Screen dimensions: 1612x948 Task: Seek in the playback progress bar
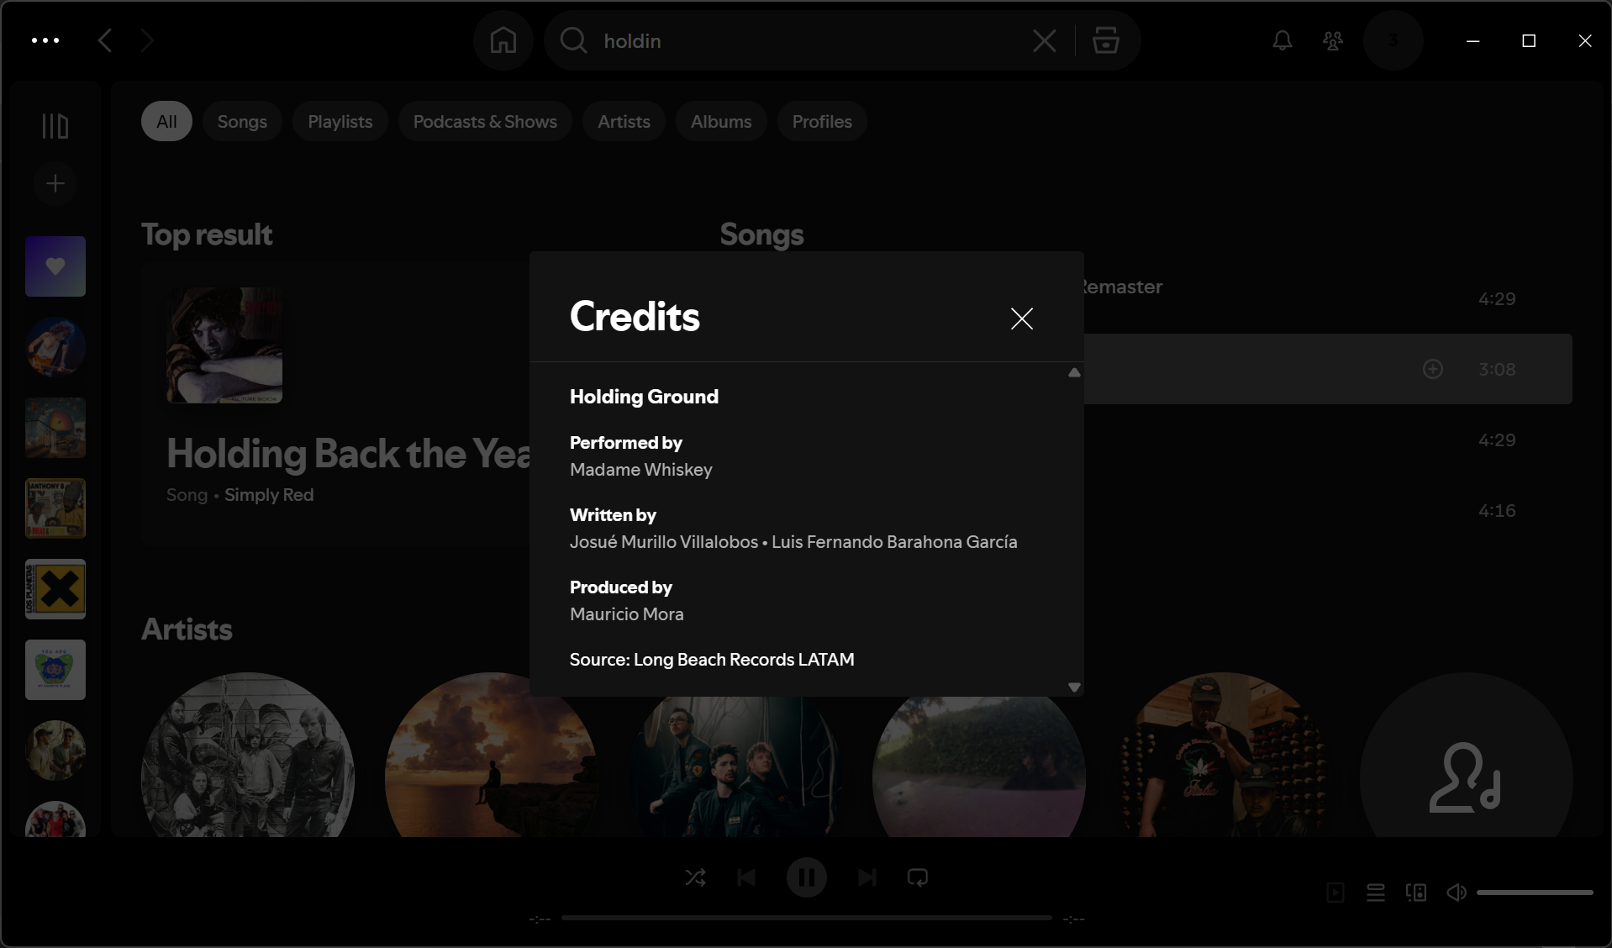(806, 919)
